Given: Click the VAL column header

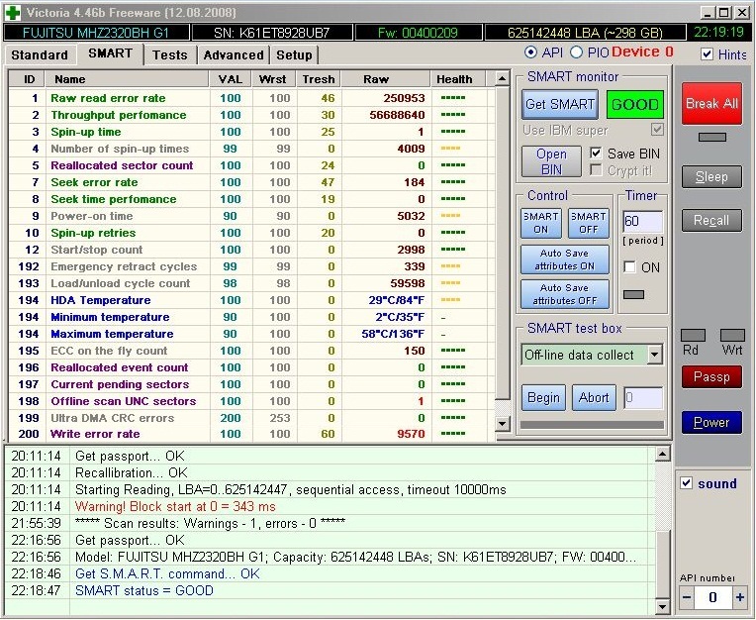Looking at the screenshot, I should pyautogui.click(x=231, y=79).
